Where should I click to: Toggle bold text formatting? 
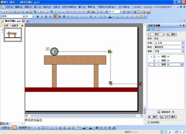coord(38,16)
